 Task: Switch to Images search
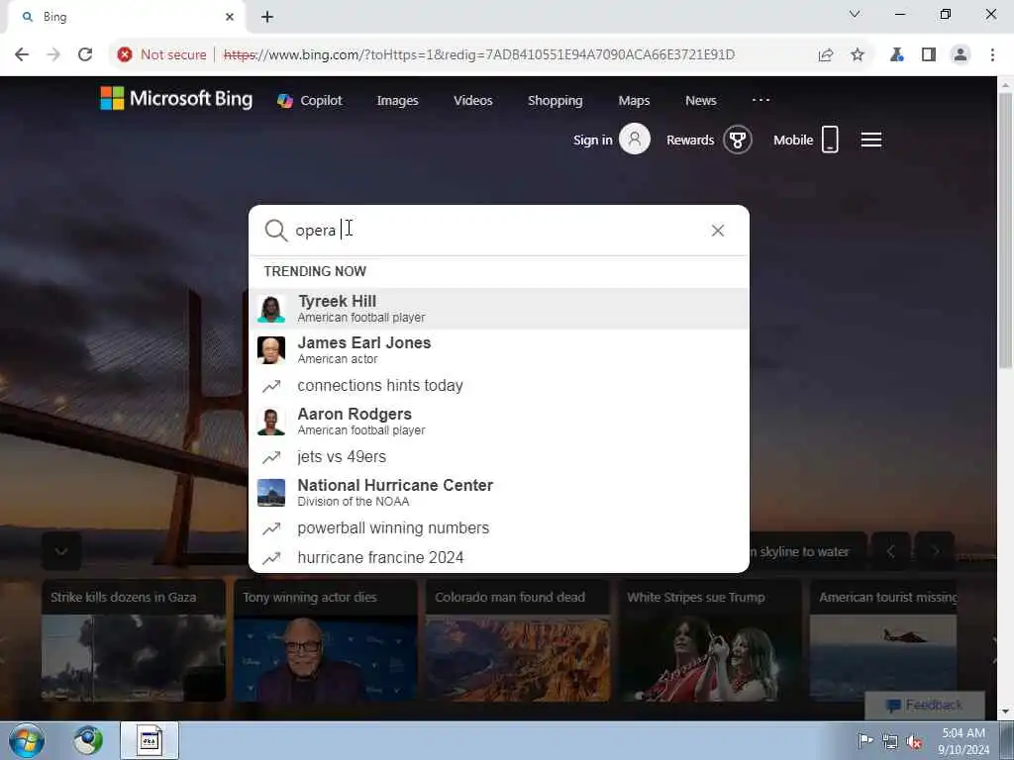(398, 100)
